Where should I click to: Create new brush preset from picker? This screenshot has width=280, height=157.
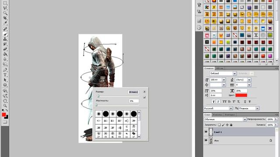144,97
